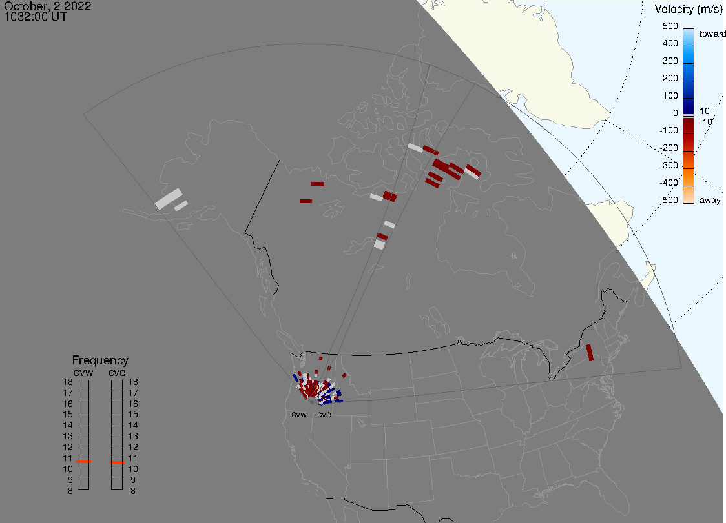Click the 'cvw' radar site label on map
Viewport: 726px width, 523px height.
click(299, 414)
